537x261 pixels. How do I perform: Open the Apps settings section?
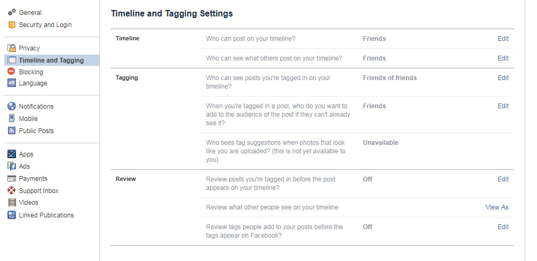(26, 154)
